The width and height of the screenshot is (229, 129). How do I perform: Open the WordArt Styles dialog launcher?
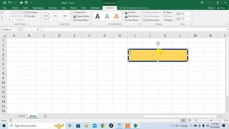[x=140, y=24]
